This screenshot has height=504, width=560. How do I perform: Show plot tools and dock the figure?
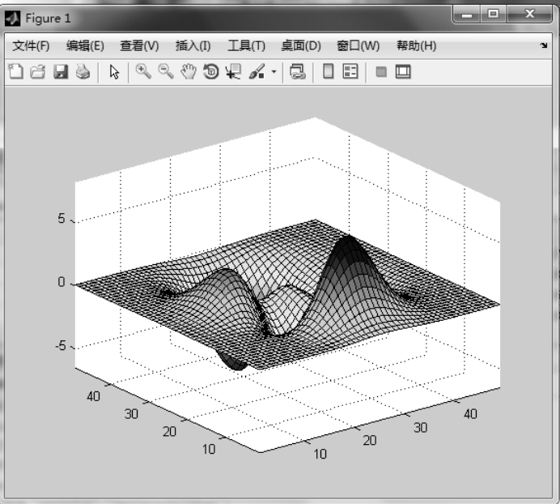click(x=403, y=72)
